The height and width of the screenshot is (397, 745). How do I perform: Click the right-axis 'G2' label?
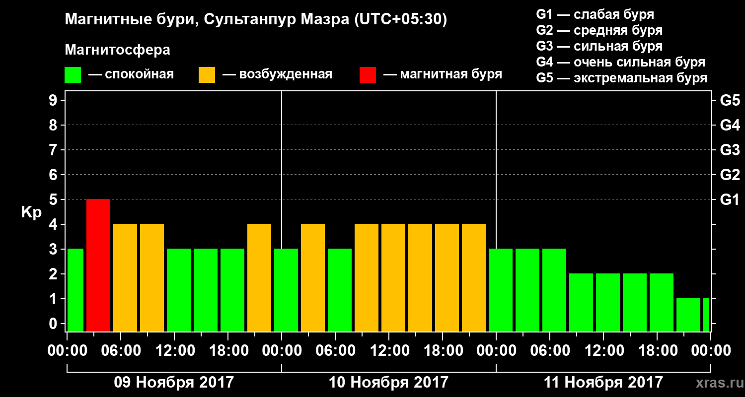[x=730, y=175]
